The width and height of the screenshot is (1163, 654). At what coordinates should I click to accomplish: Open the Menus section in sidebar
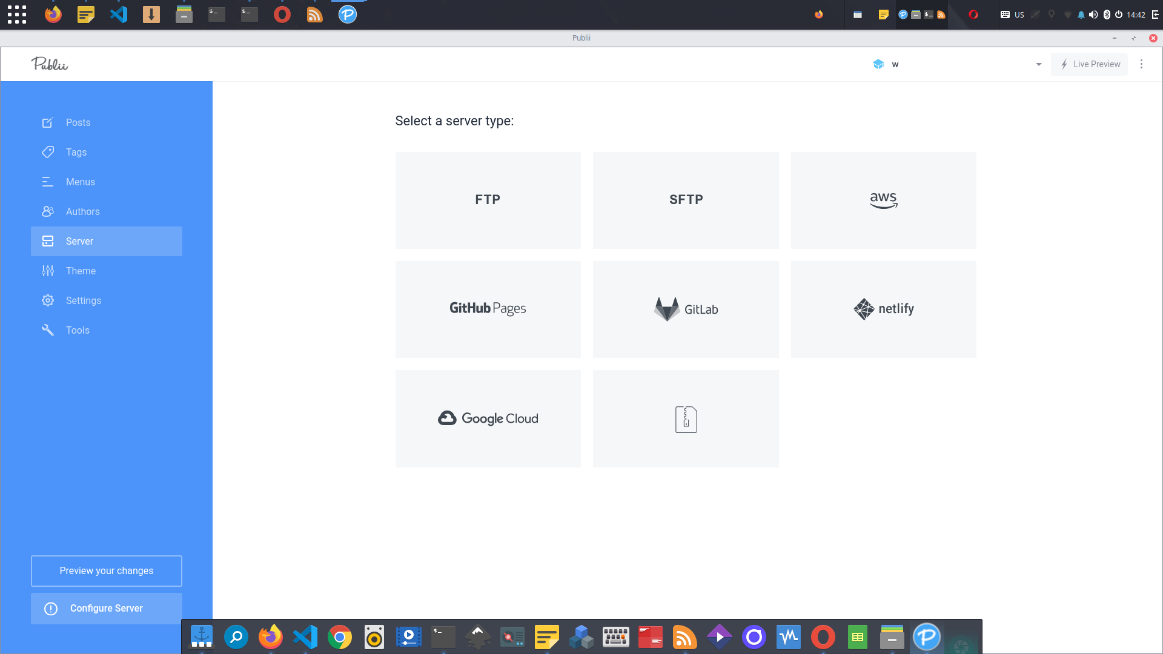(107, 182)
